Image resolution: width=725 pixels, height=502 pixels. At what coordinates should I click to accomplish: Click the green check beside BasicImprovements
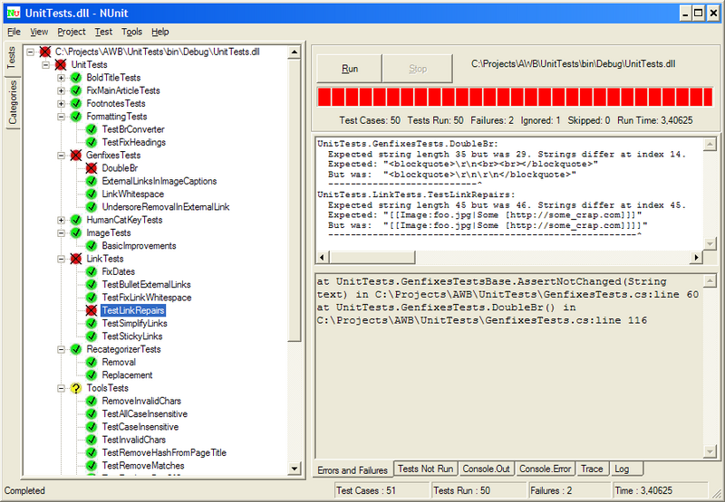tap(92, 245)
